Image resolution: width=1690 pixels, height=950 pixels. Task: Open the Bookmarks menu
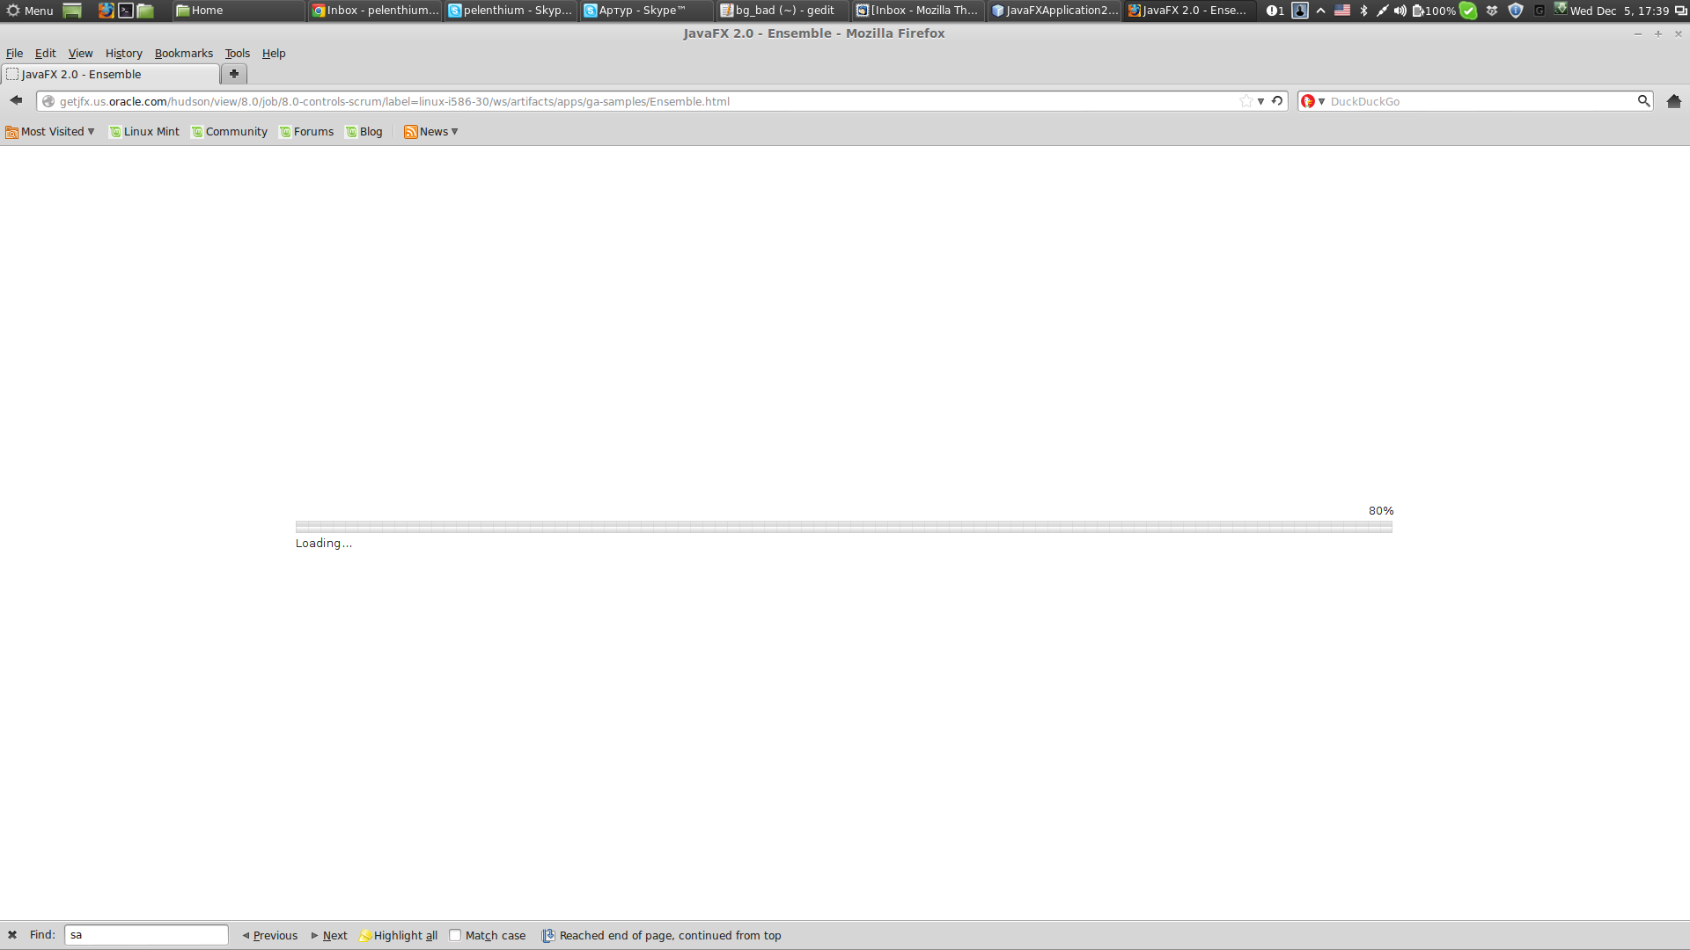[x=183, y=54]
